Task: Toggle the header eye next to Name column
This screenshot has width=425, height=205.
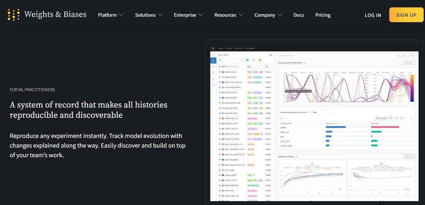Action: (x=220, y=66)
